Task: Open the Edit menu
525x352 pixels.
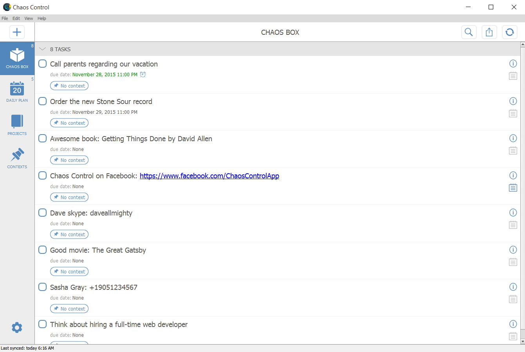Action: [16, 18]
